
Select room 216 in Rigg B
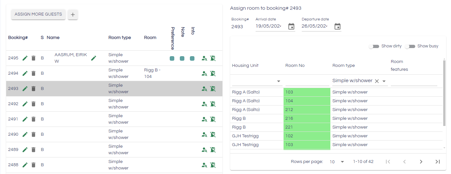pyautogui.click(x=307, y=118)
